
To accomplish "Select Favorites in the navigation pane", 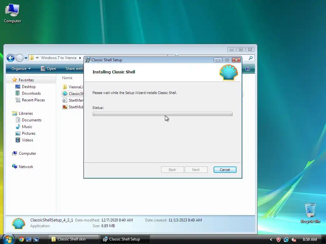I will coord(31,80).
